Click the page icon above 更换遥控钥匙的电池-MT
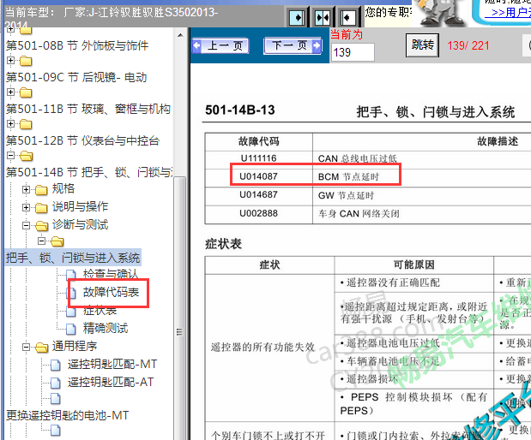Screen dimensions: 531x440 click(55, 399)
